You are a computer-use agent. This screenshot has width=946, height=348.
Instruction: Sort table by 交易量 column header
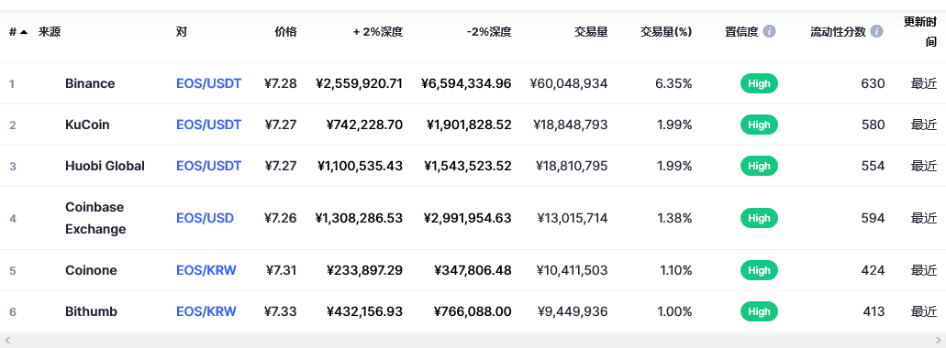(591, 32)
